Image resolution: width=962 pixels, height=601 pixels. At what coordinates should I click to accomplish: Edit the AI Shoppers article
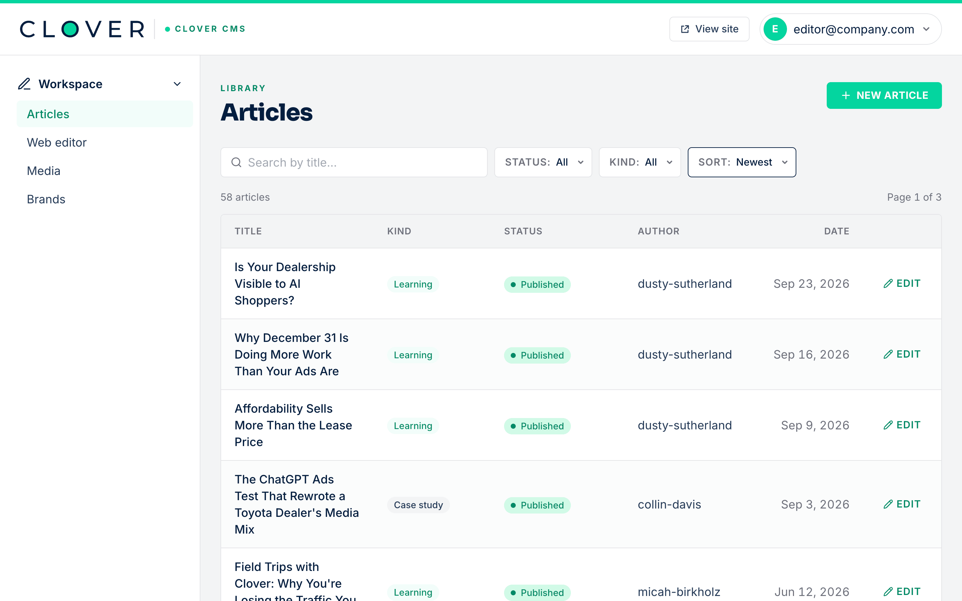tap(902, 283)
